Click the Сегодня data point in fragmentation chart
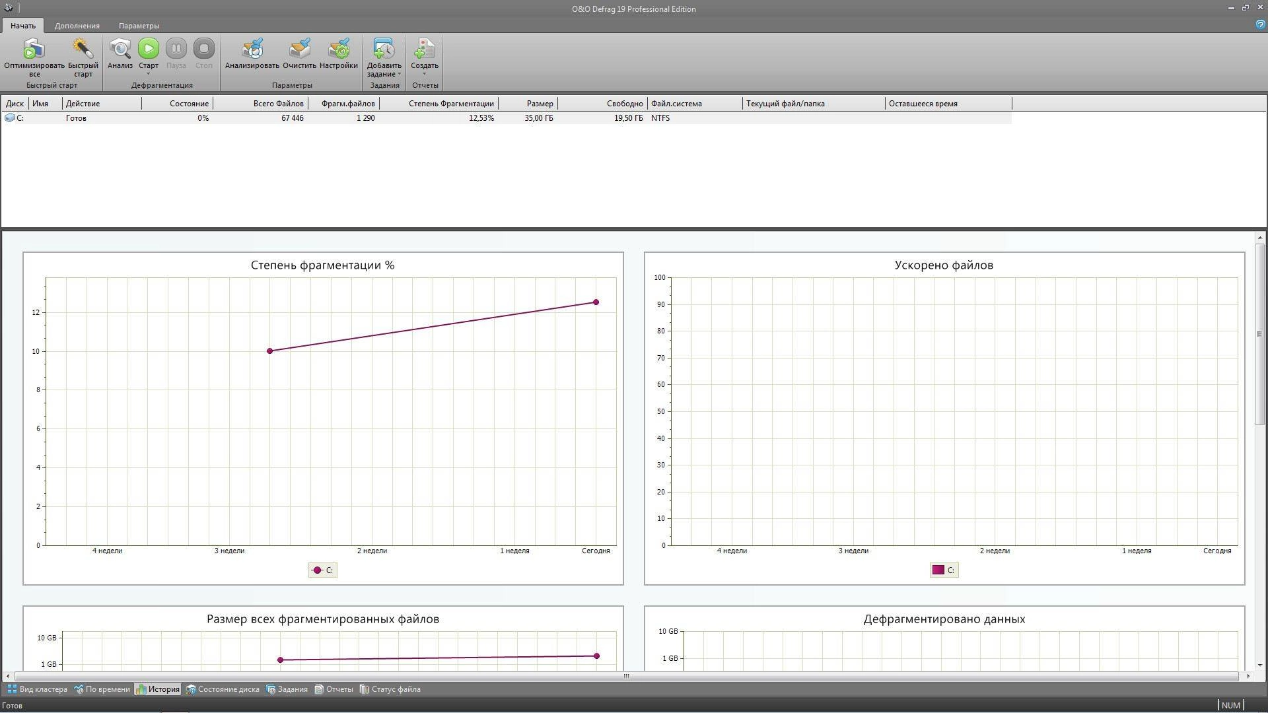The width and height of the screenshot is (1268, 713). [596, 302]
